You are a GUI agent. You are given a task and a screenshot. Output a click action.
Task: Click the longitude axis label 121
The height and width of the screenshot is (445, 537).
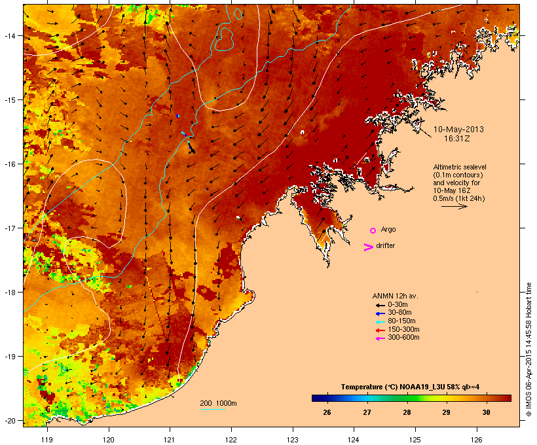pos(170,440)
